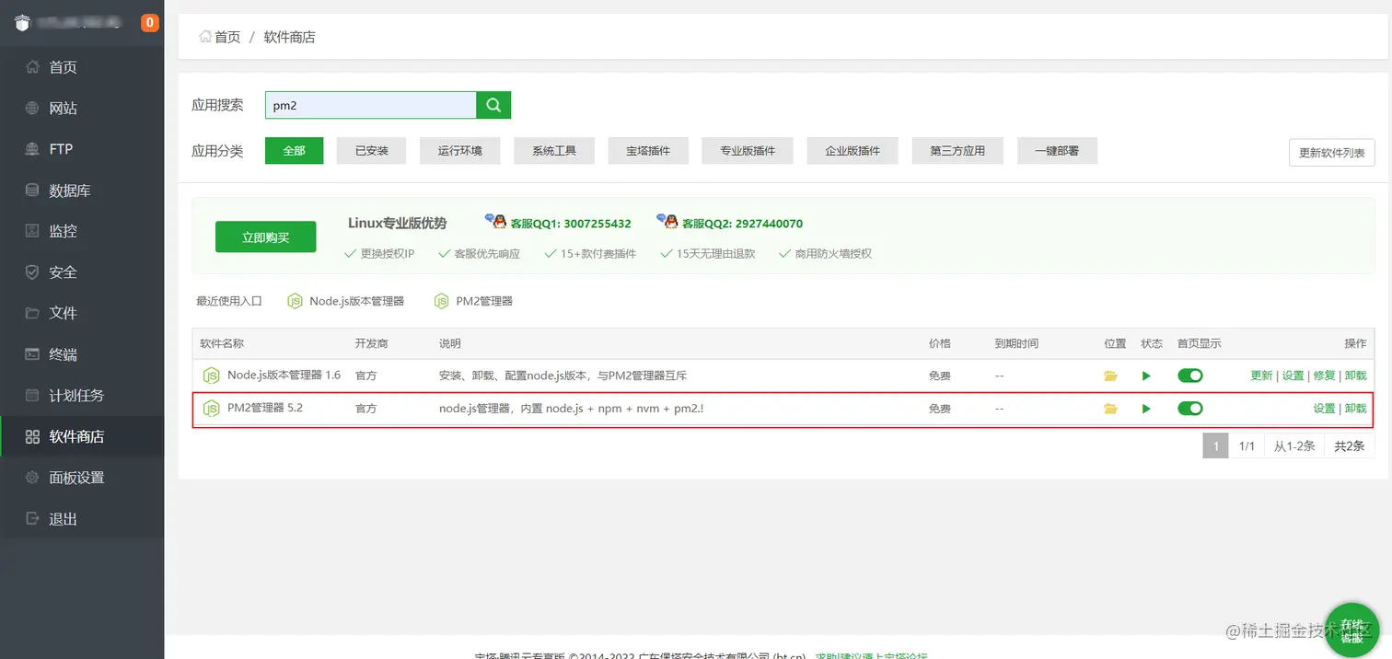Open folder location for PM2管理器
The image size is (1392, 659).
pyautogui.click(x=1110, y=409)
